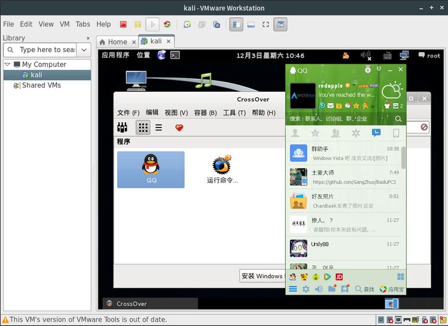Viewport: 448px width, 326px height.
Task: Toggle the console view button in VMware toolbar
Action: (281, 25)
